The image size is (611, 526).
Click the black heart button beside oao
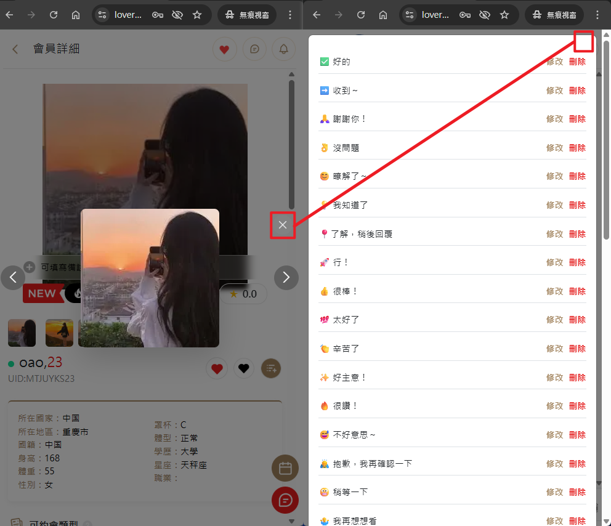[244, 368]
